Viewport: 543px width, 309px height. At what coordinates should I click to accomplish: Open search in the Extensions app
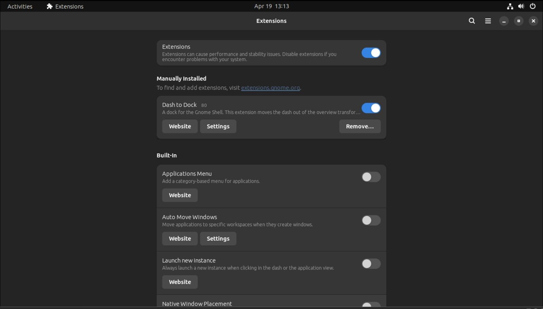pos(471,21)
